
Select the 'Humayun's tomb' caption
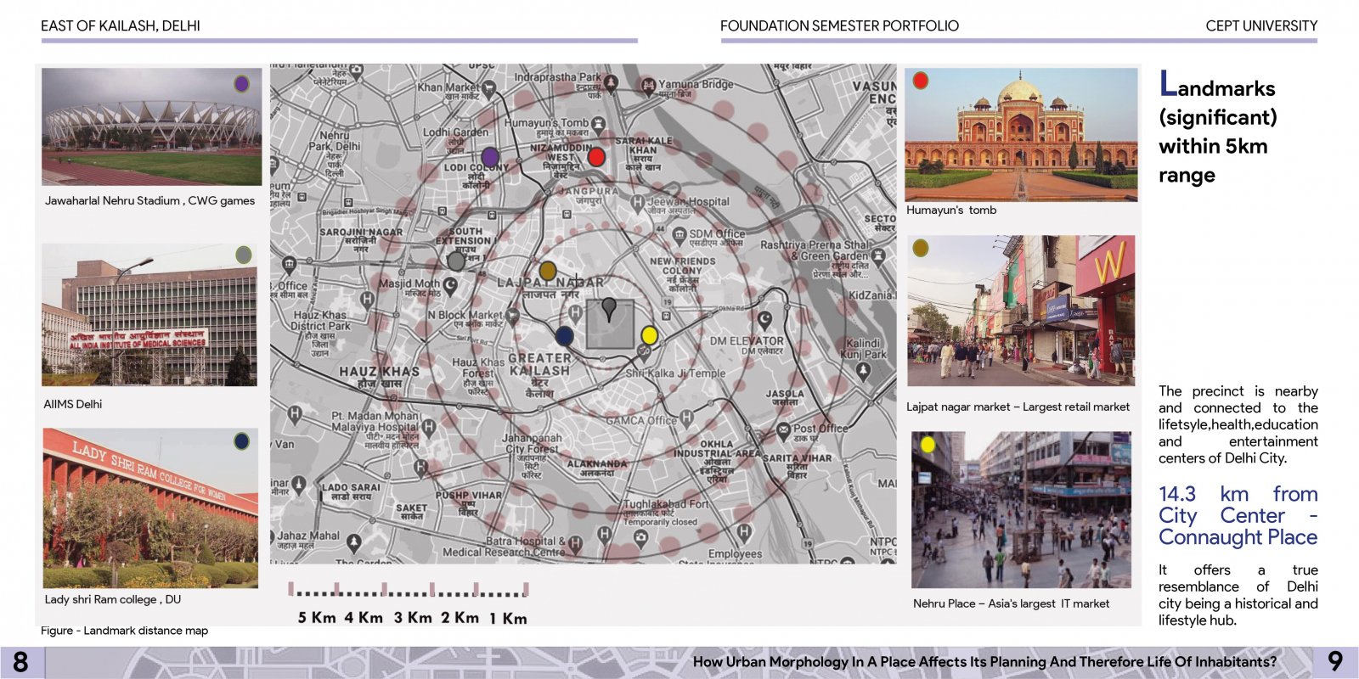951,210
